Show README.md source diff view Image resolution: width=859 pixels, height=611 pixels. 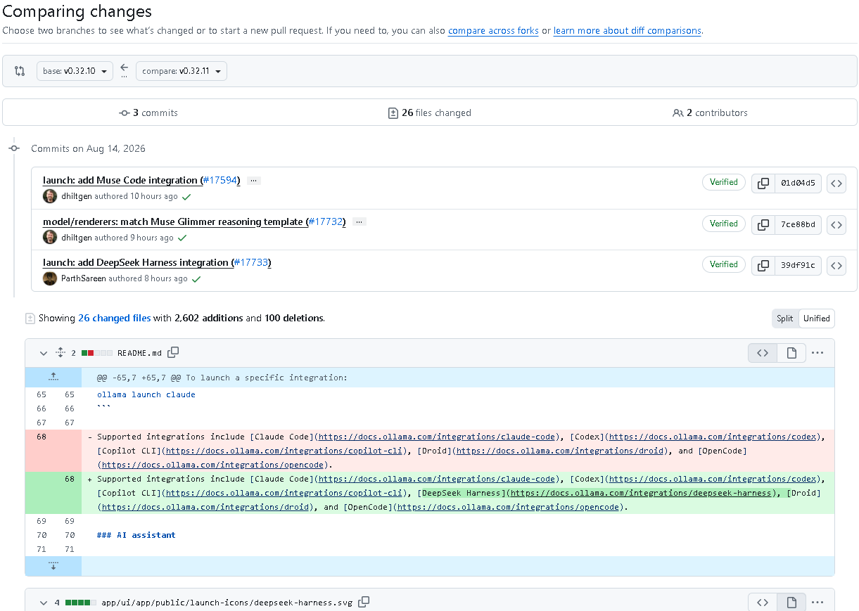[763, 353]
